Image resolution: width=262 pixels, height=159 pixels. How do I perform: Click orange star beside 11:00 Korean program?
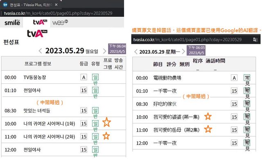pyautogui.click(x=106, y=136)
